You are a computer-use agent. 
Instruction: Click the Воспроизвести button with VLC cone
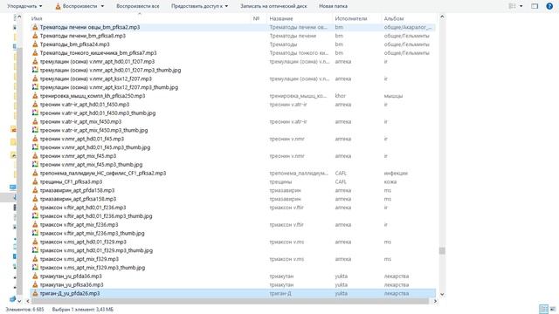[76, 6]
